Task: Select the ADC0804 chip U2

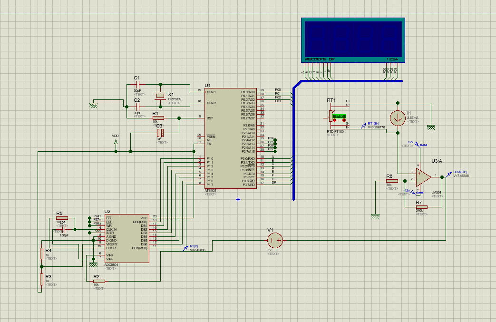Action: click(x=126, y=238)
